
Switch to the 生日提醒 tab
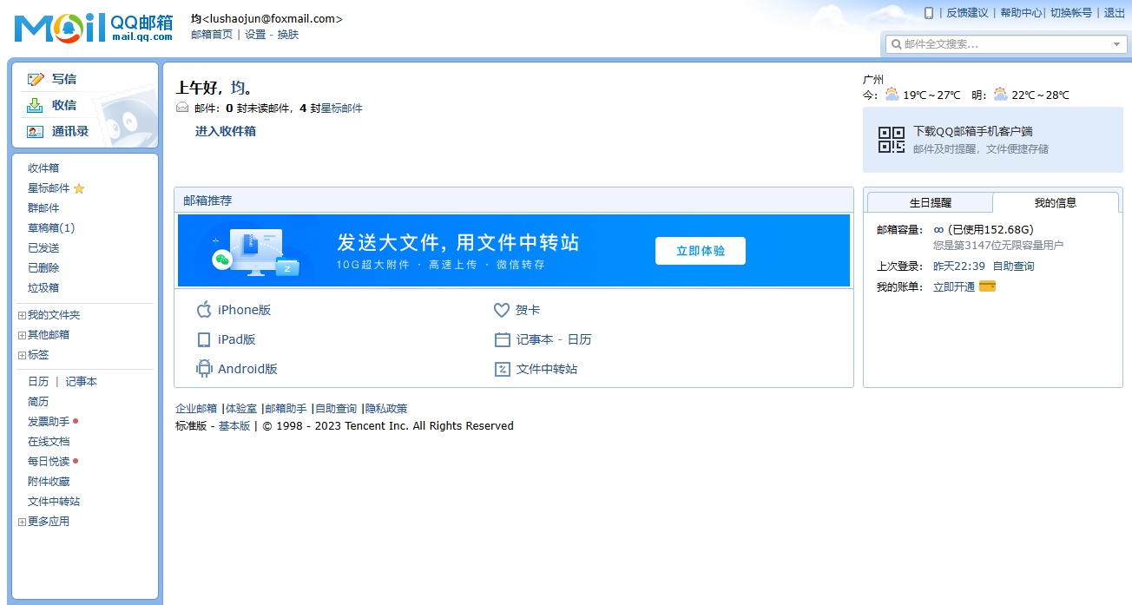coord(930,202)
